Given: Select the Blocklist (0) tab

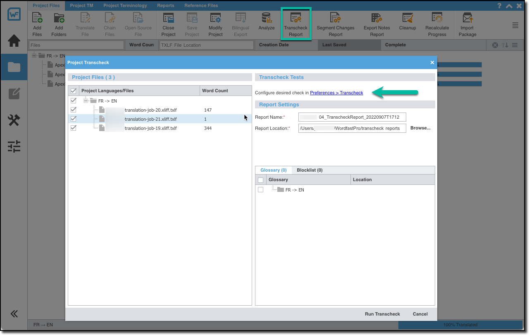Looking at the screenshot, I should pos(310,170).
